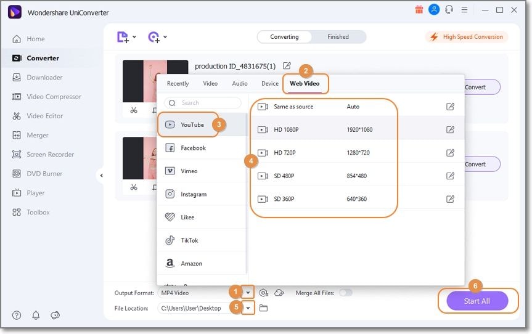The width and height of the screenshot is (532, 334).
Task: Click the Start All button
Action: pyautogui.click(x=477, y=301)
